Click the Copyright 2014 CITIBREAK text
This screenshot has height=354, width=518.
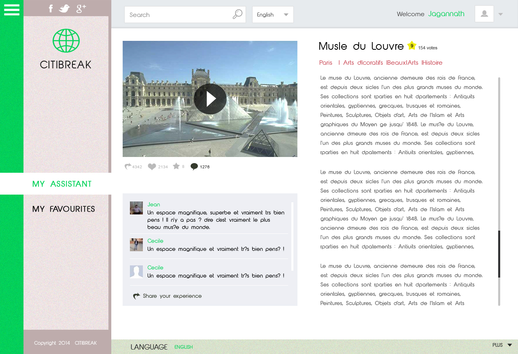tap(66, 343)
